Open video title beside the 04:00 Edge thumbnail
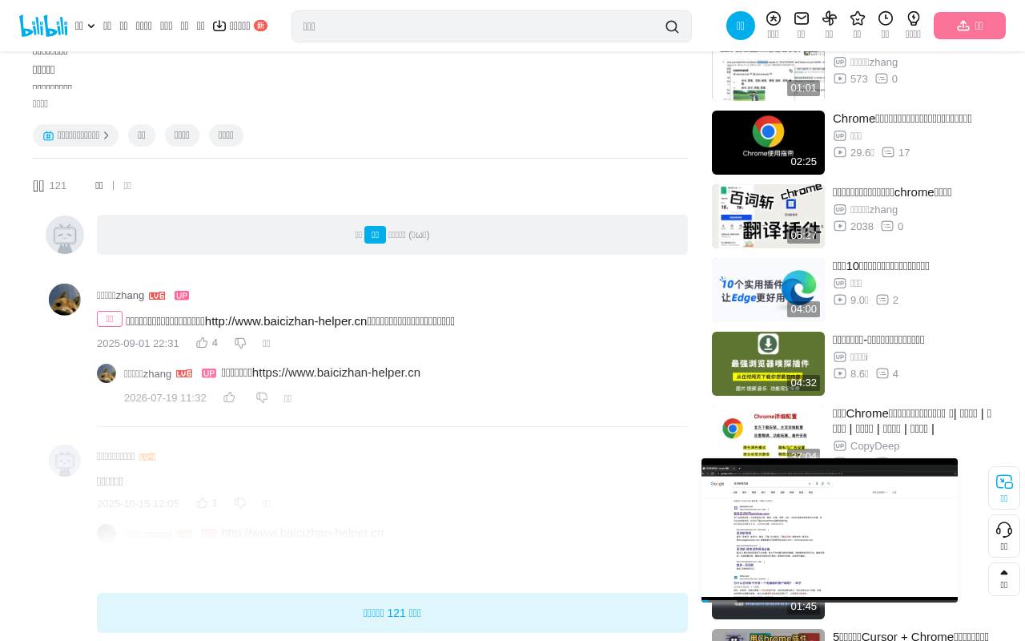 tap(881, 265)
